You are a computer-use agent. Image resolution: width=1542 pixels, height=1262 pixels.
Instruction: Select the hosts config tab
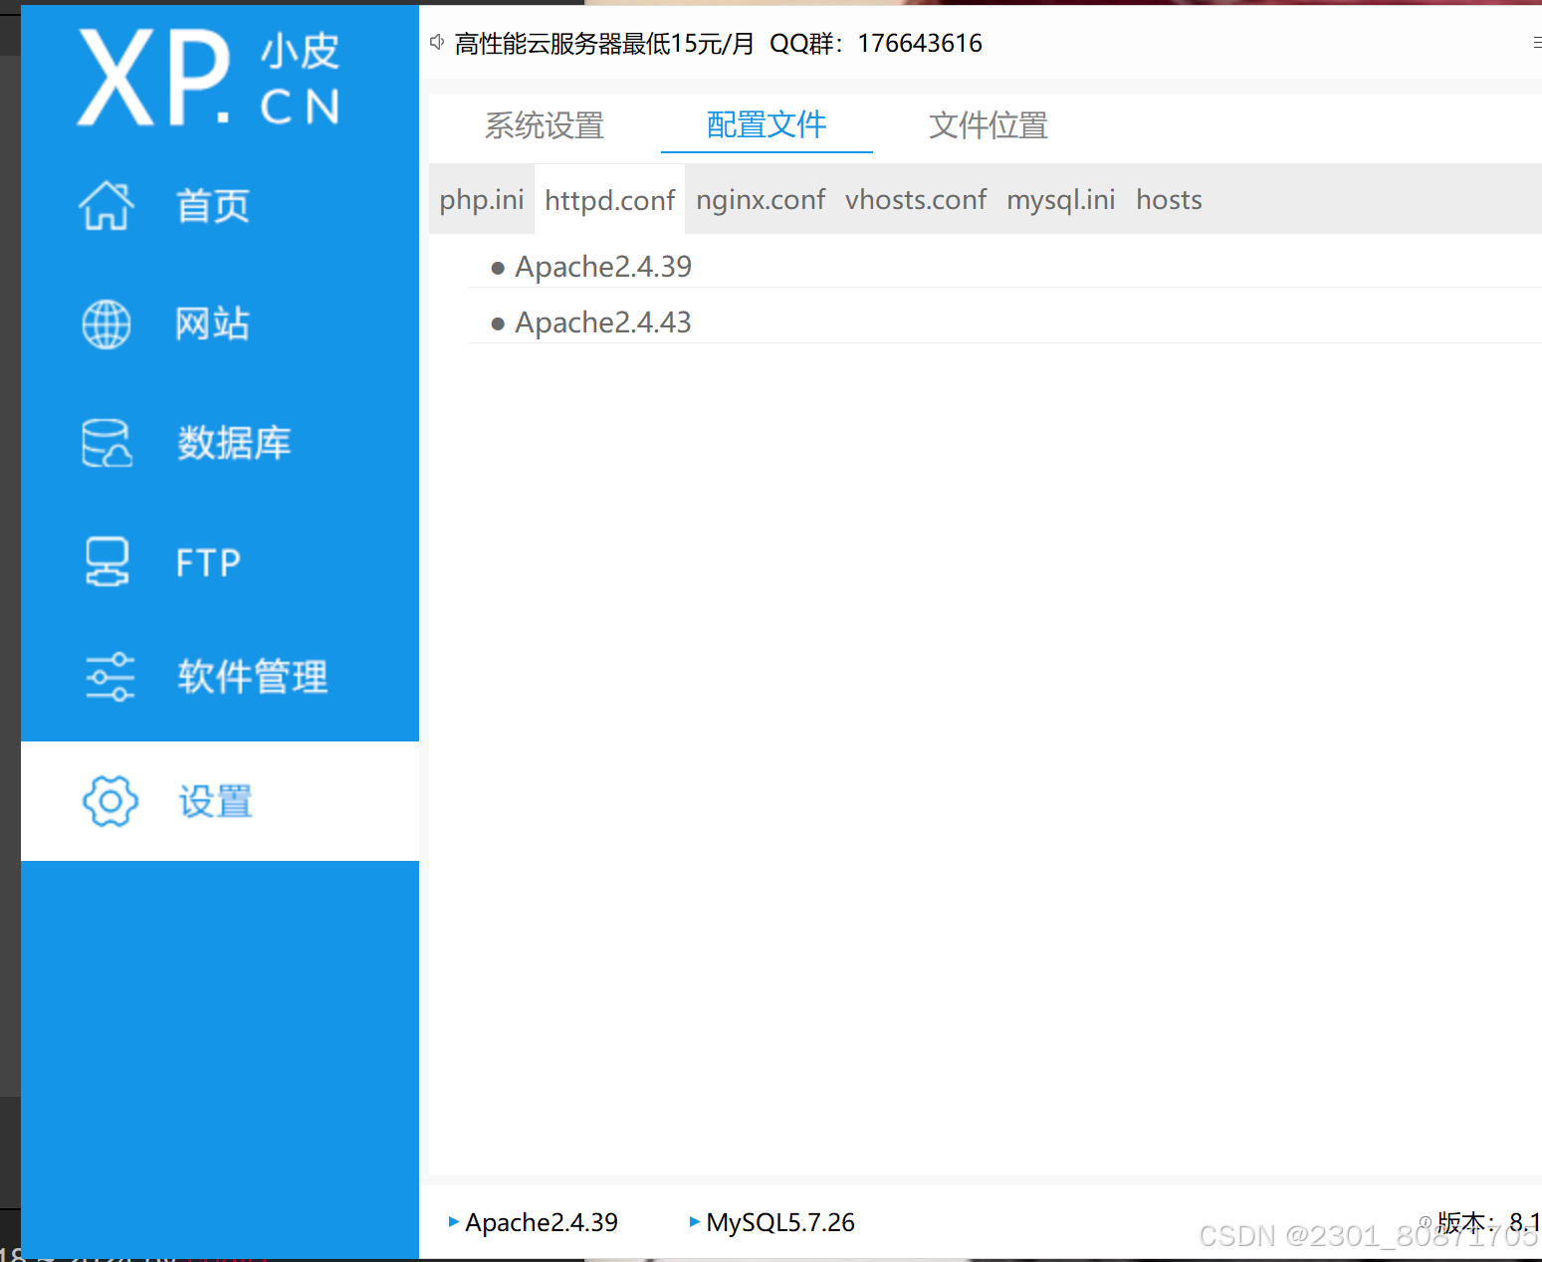(1169, 200)
